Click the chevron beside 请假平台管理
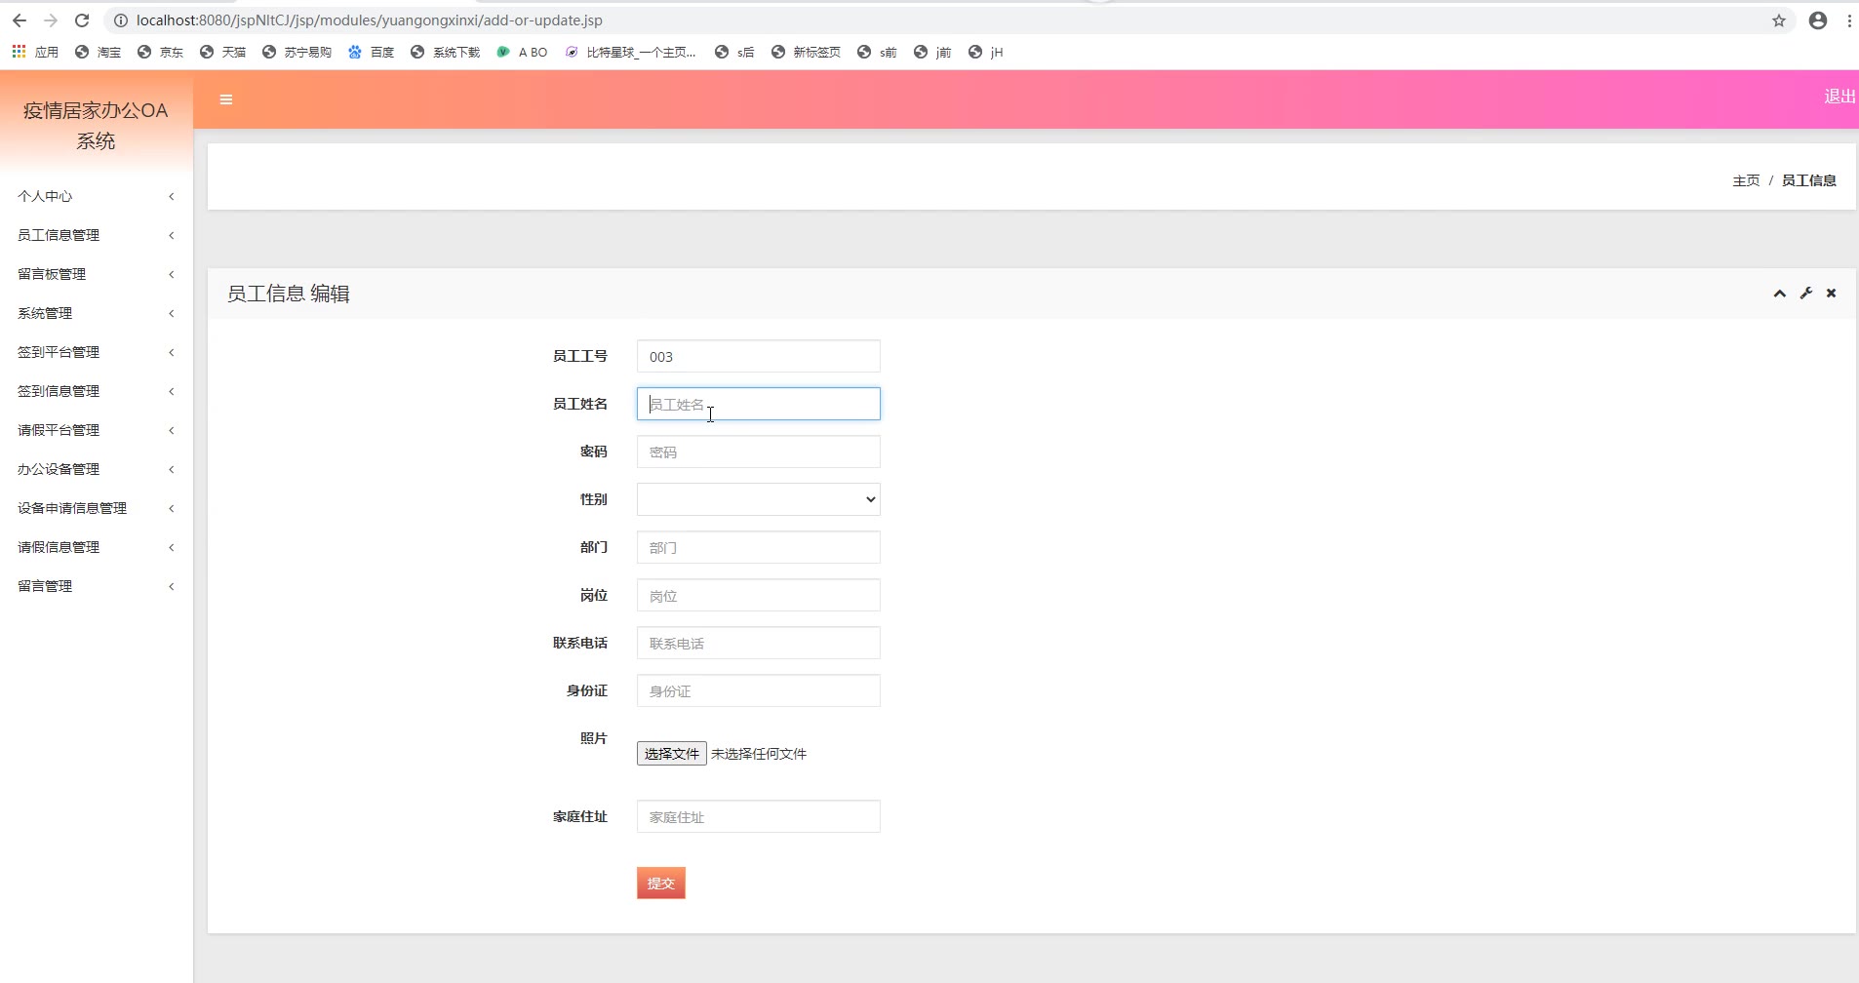The width and height of the screenshot is (1859, 983). (172, 430)
